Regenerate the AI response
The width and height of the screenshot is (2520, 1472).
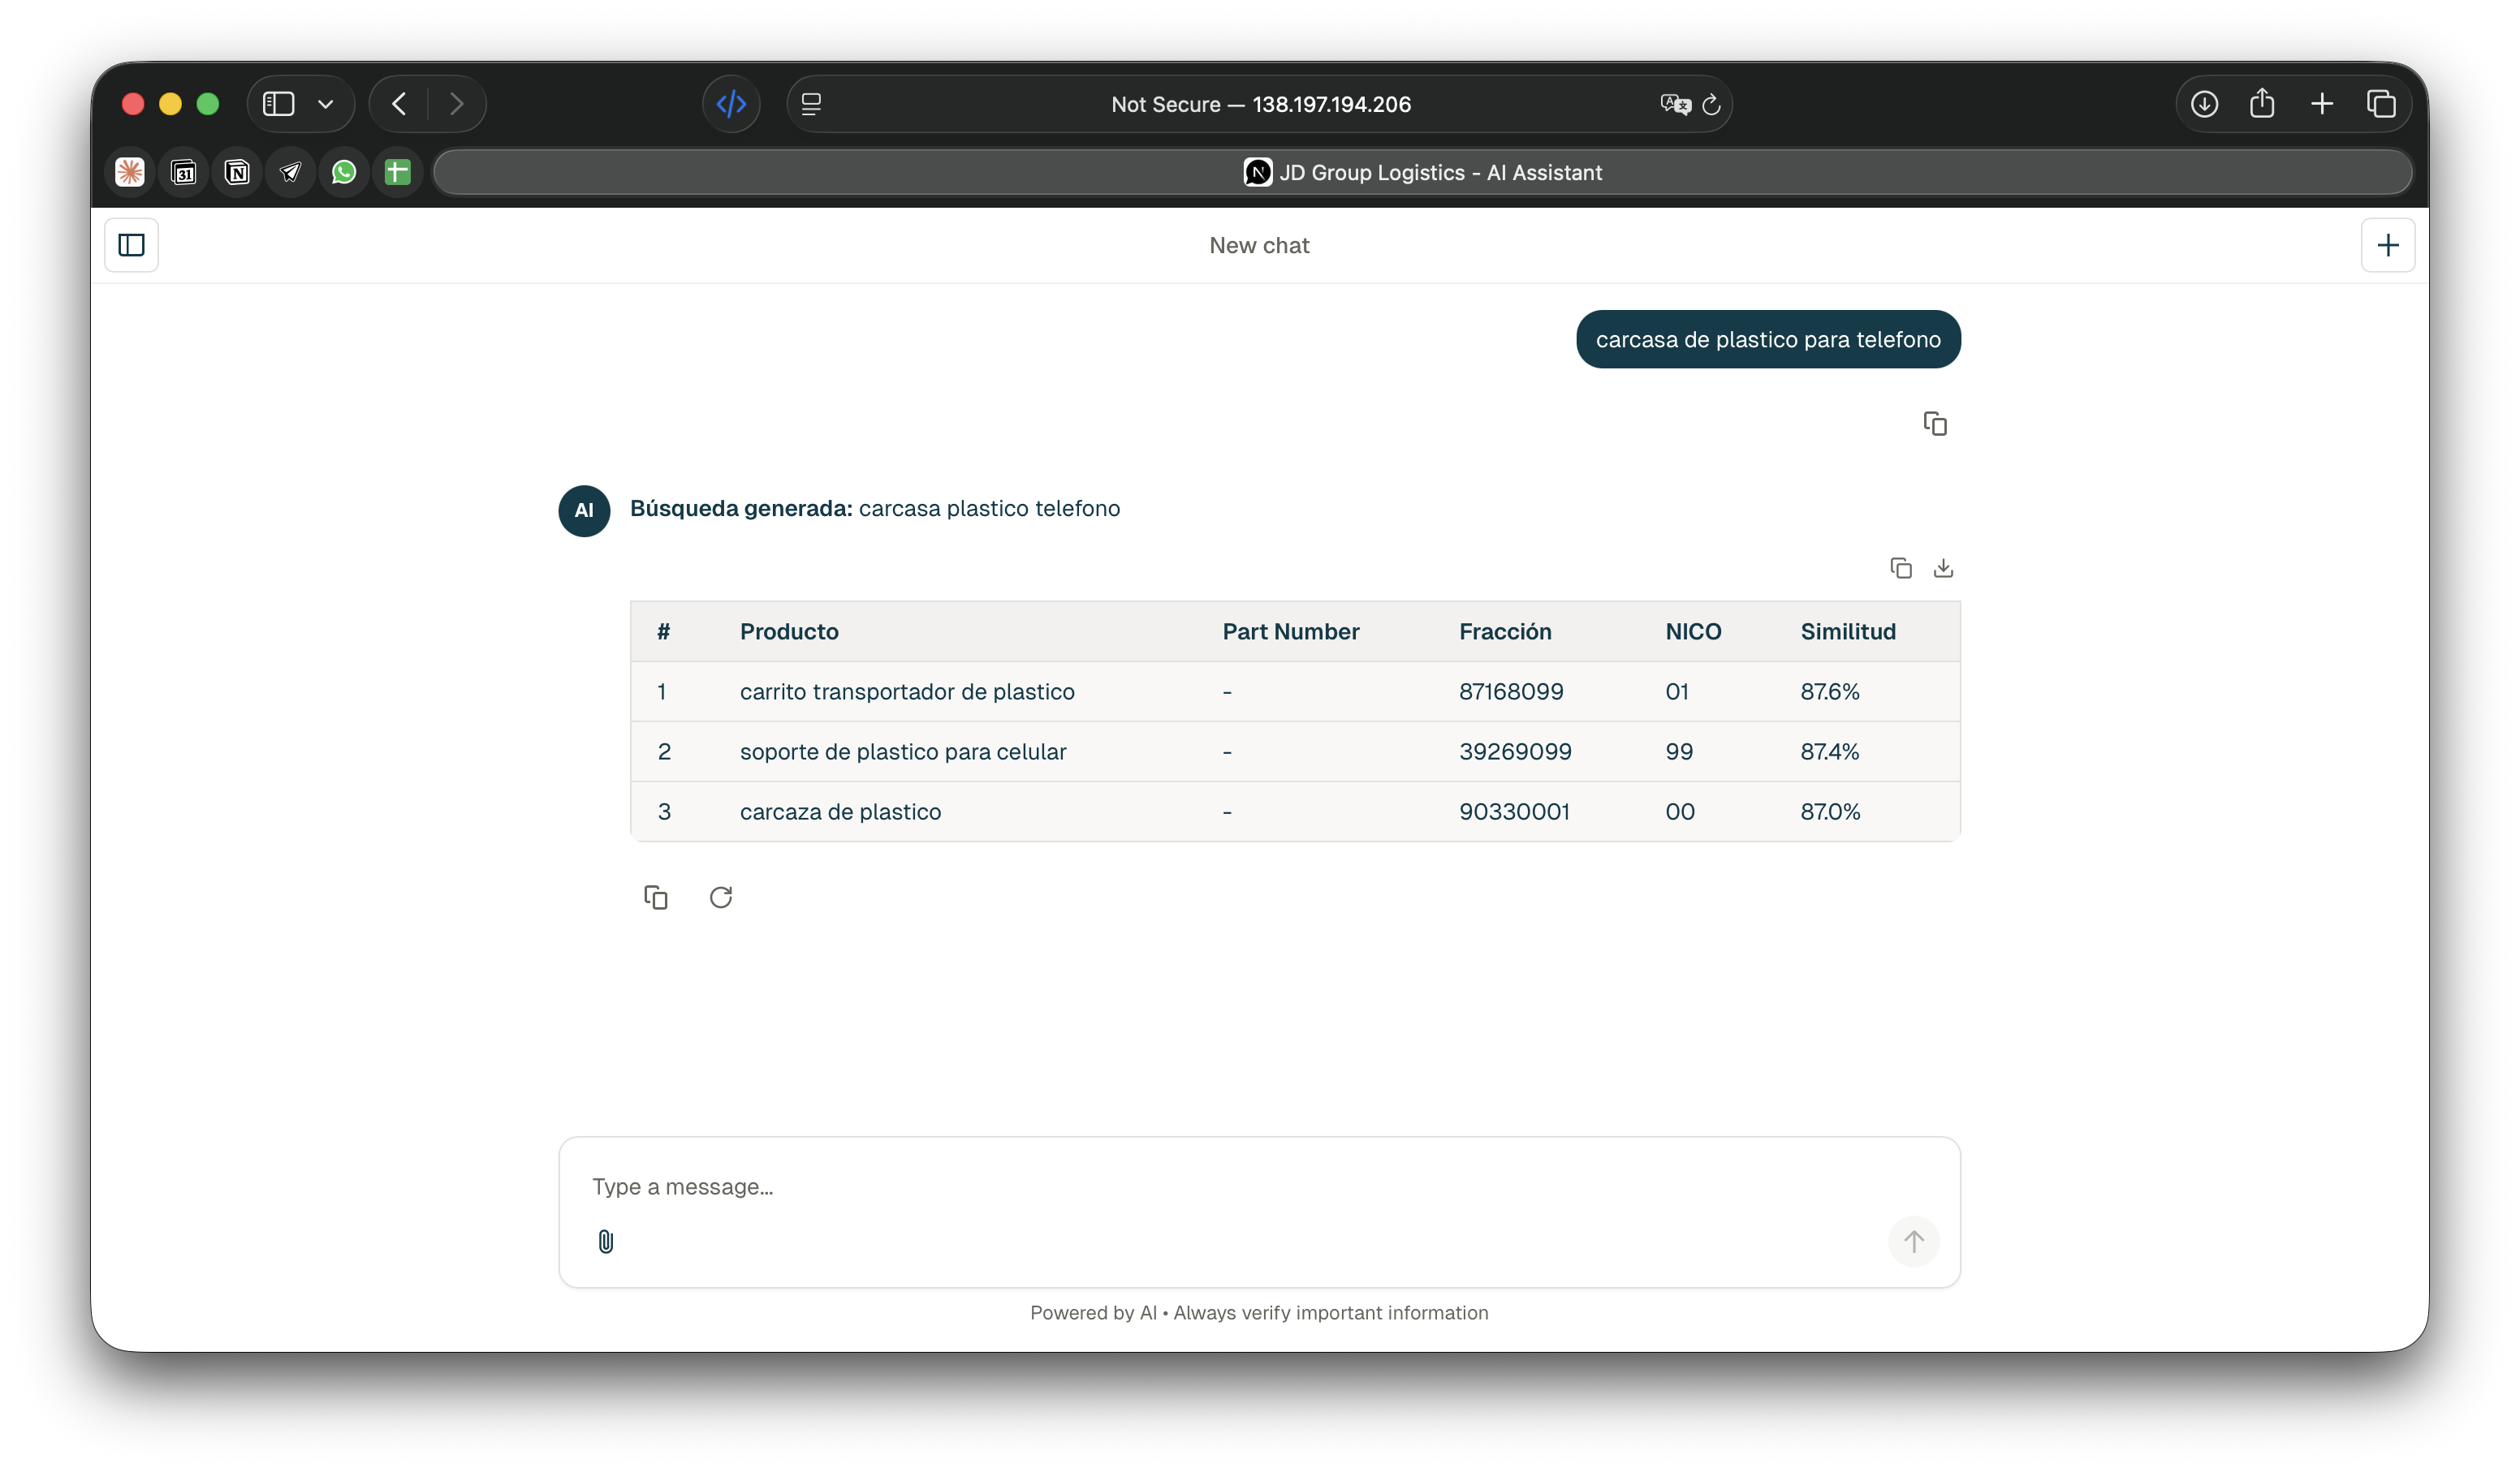(x=720, y=897)
